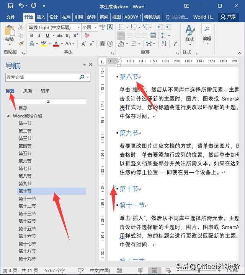245x275 pixels.
Task: Open the font size dropdown 小四
Action: coord(95,27)
